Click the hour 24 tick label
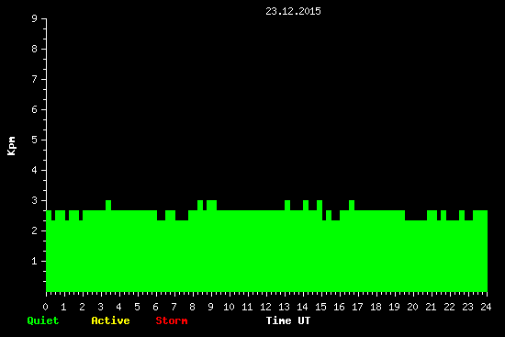Screen dimensions: 505x337 point(486,307)
